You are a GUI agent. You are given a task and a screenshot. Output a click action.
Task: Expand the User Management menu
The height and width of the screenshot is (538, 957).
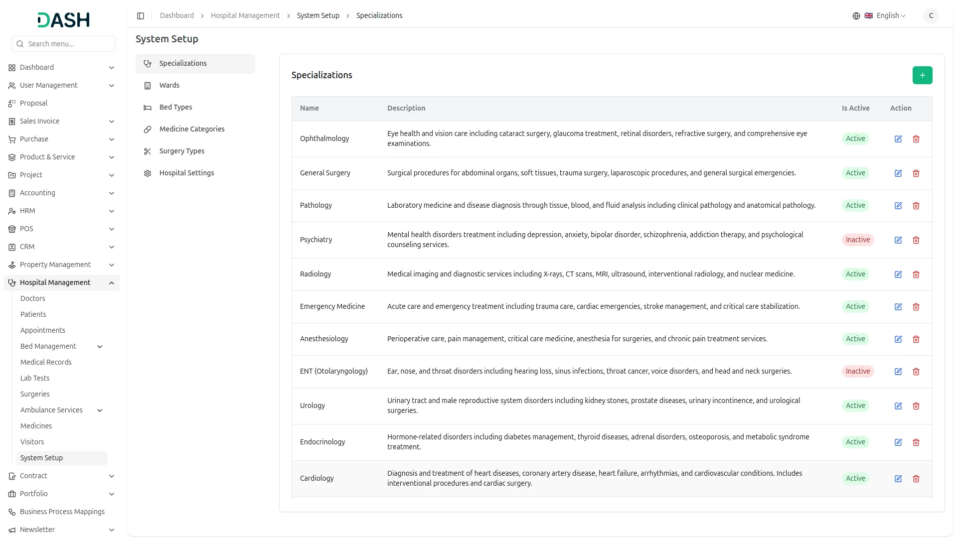(62, 86)
